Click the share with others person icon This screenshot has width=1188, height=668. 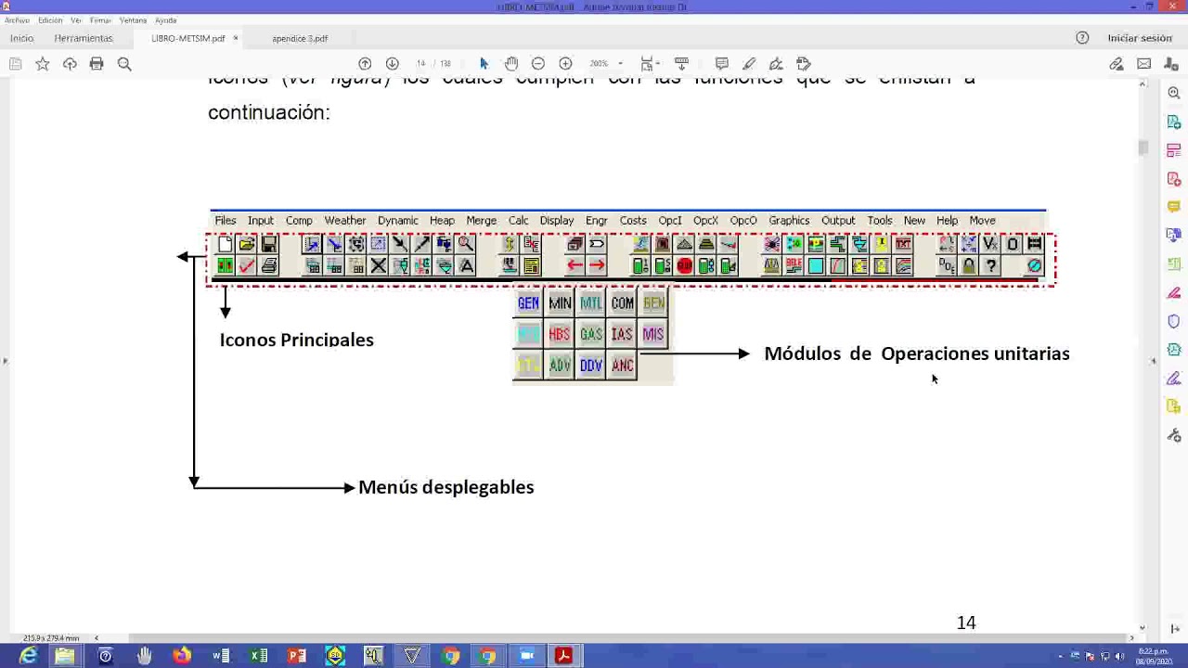1171,63
